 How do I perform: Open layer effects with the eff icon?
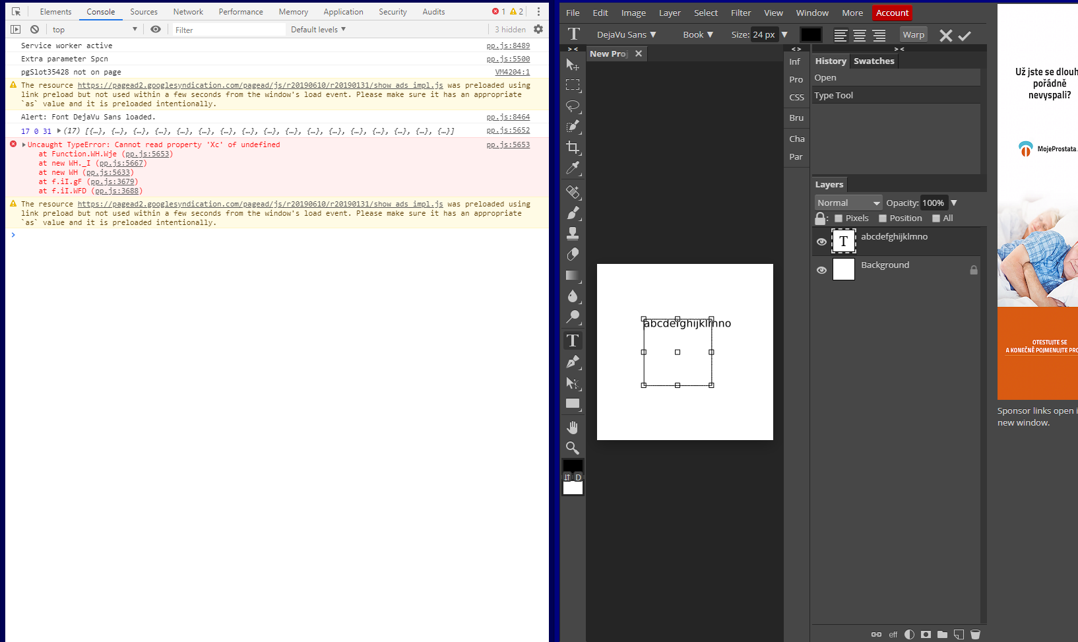[893, 634]
